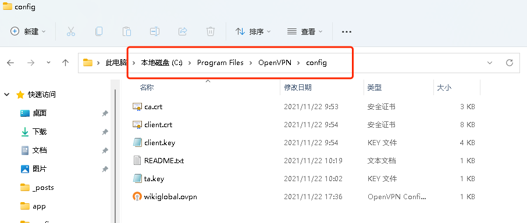The height and width of the screenshot is (223, 527).
Task: Click 本地磁盘 (C:) in address path
Action: pyautogui.click(x=162, y=63)
